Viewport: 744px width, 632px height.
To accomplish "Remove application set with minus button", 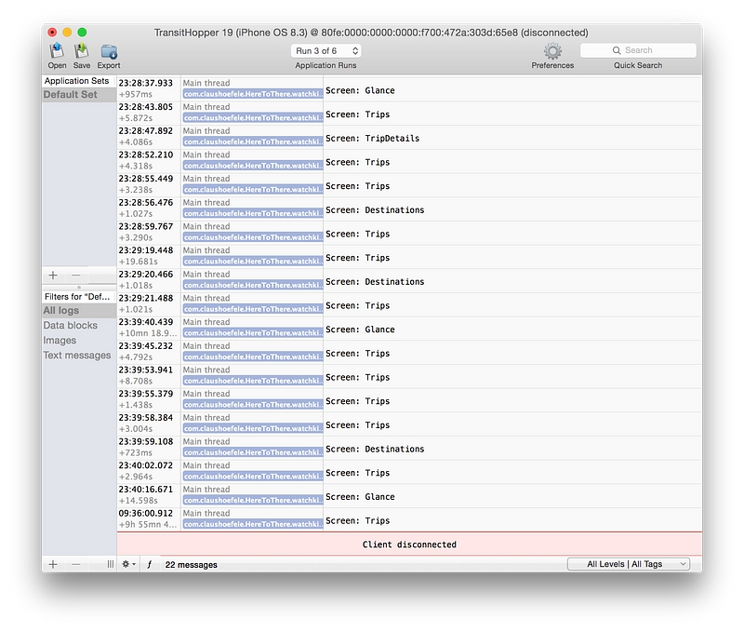I will tap(76, 275).
